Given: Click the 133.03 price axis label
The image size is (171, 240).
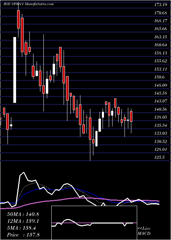Looking at the screenshot, I should point(161,133).
